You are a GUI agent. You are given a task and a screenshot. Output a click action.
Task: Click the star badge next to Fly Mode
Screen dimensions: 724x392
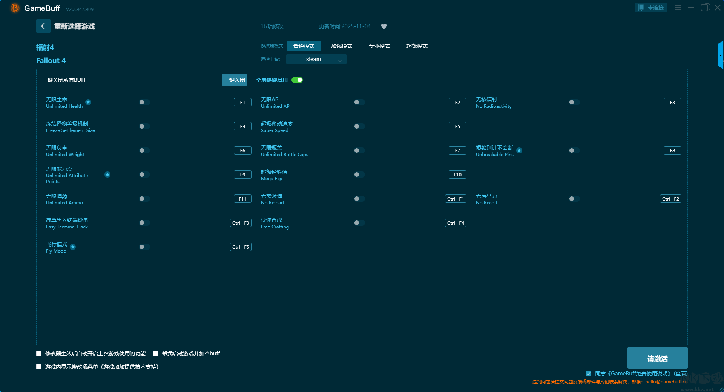pos(73,247)
